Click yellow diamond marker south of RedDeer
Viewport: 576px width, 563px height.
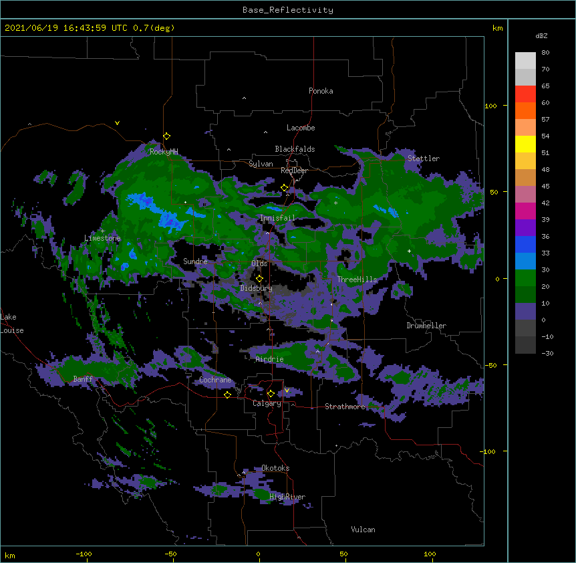pyautogui.click(x=285, y=188)
